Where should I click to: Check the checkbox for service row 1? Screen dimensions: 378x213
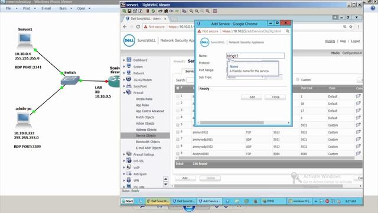click(x=178, y=96)
